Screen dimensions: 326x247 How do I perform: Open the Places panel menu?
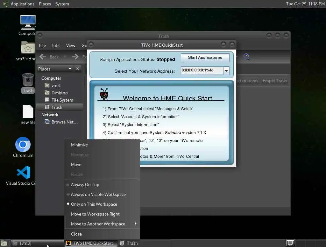pos(45,4)
